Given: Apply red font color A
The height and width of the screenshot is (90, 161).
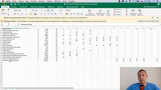Looking at the screenshot, I should [35, 14].
